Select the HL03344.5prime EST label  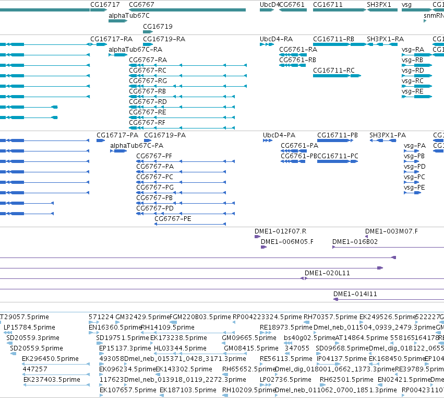pyautogui.click(x=180, y=348)
